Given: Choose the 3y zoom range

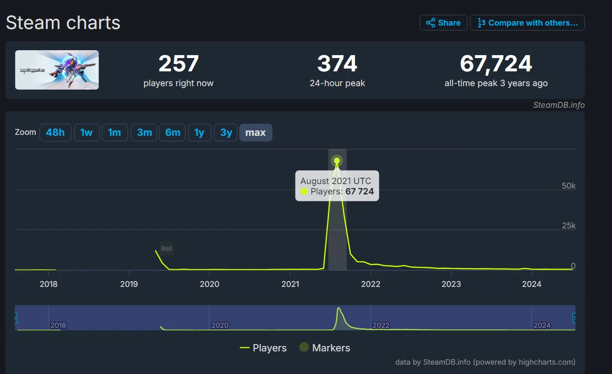Looking at the screenshot, I should [226, 132].
